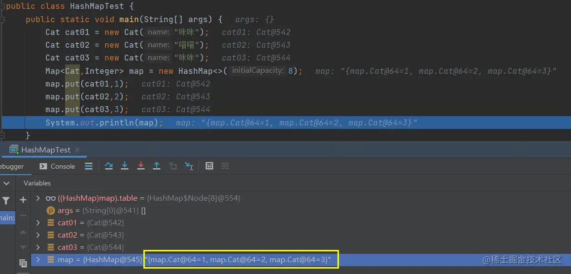
Task: Move watch up with up arrow
Action: (23, 232)
